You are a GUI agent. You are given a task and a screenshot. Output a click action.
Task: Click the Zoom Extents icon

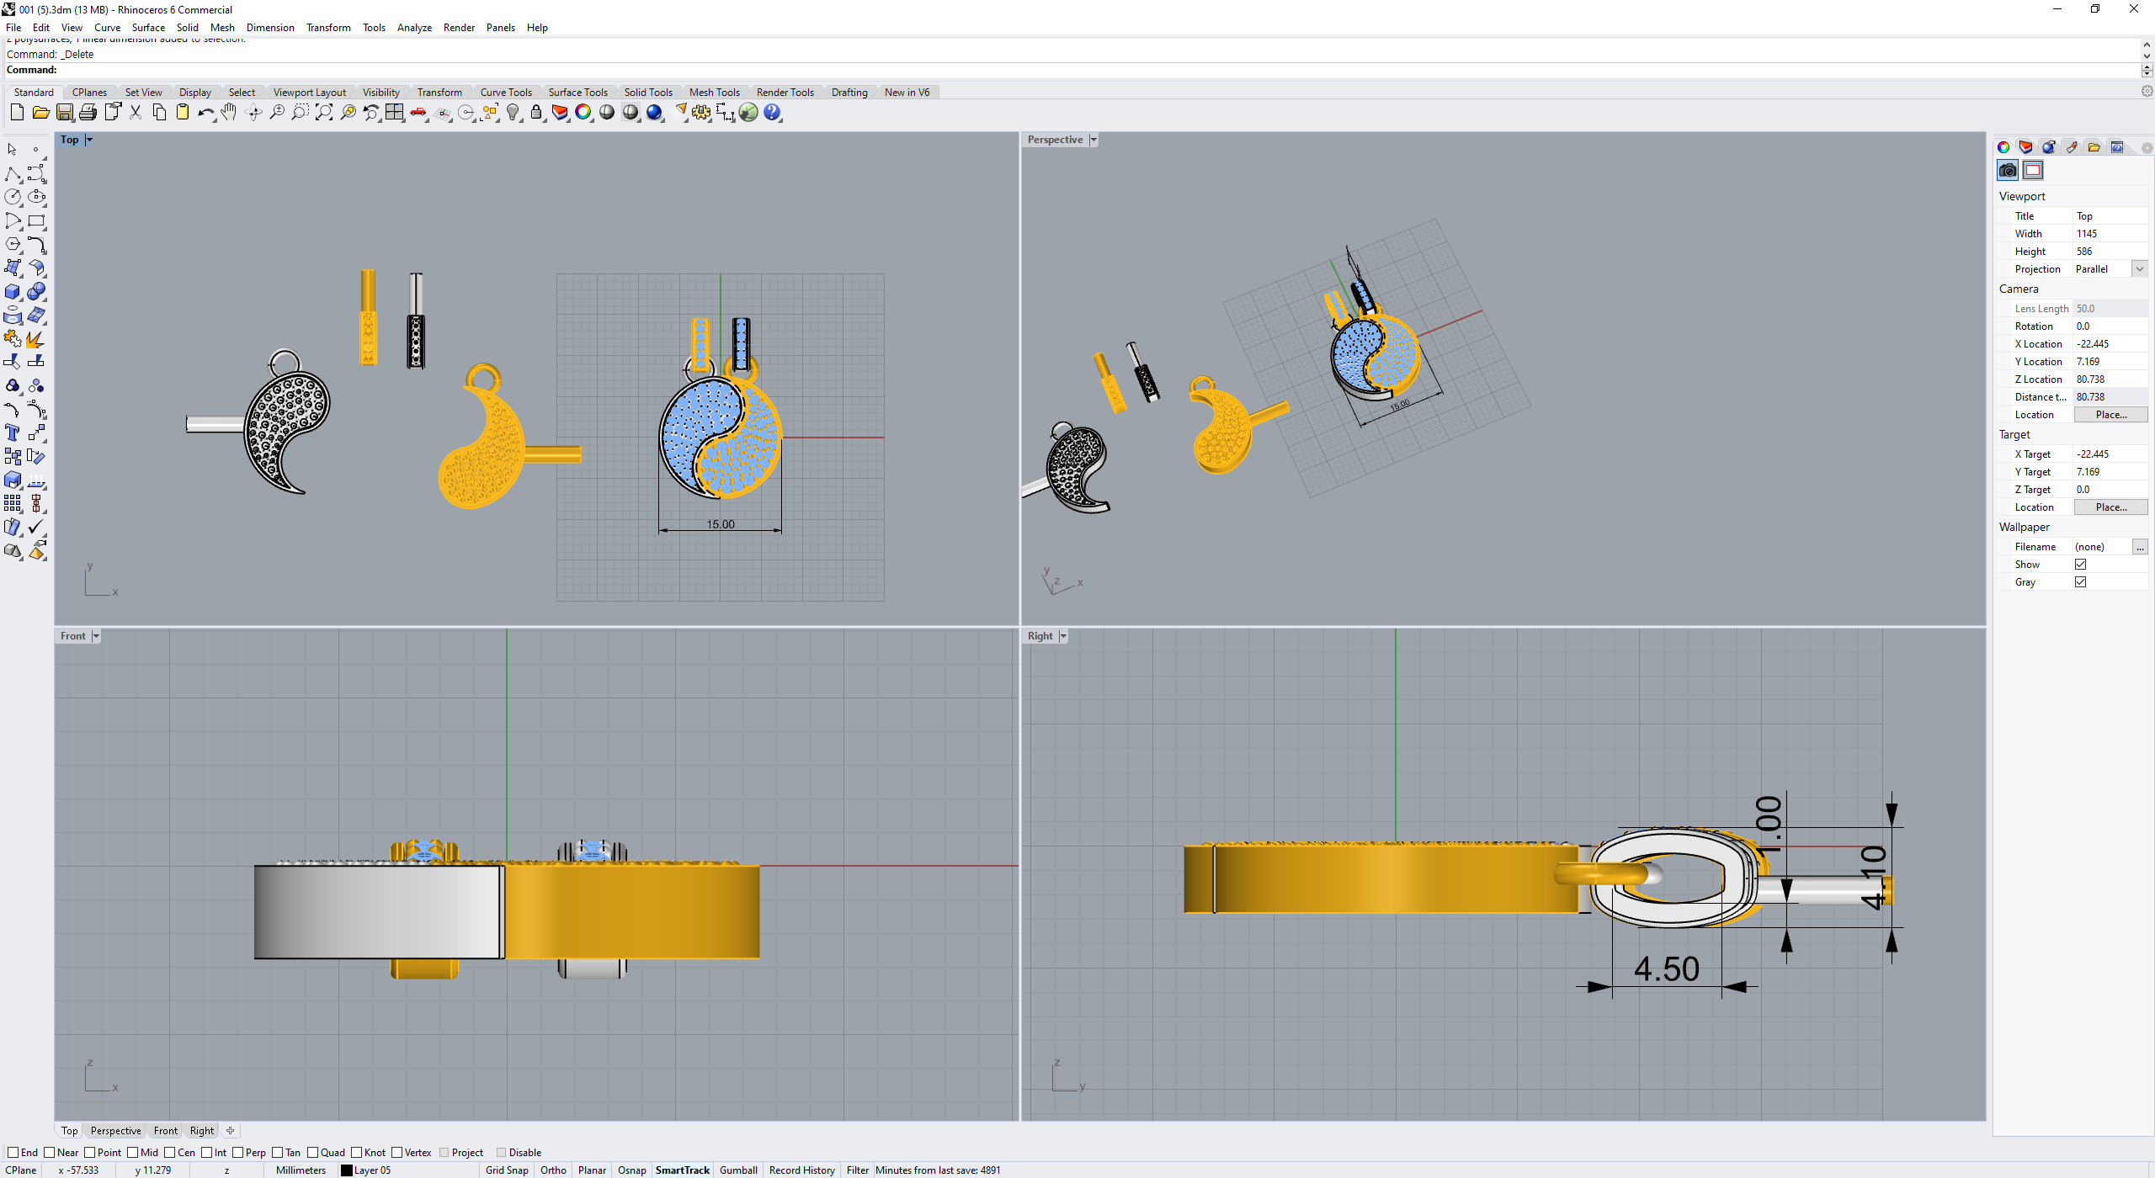click(324, 113)
